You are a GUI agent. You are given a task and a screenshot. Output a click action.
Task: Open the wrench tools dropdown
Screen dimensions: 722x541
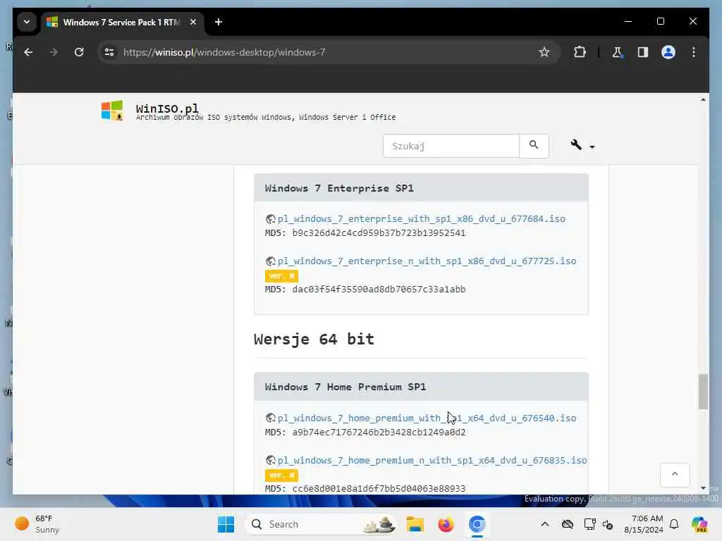point(582,146)
